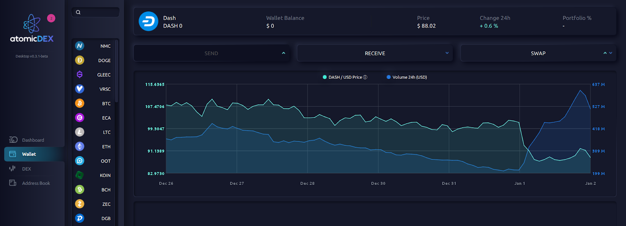Click the DASH 0 balance text
Image resolution: width=626 pixels, height=226 pixels.
click(173, 26)
